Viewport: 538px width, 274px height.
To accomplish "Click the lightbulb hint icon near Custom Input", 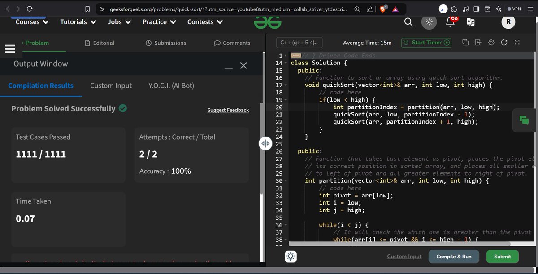I will click(x=290, y=256).
